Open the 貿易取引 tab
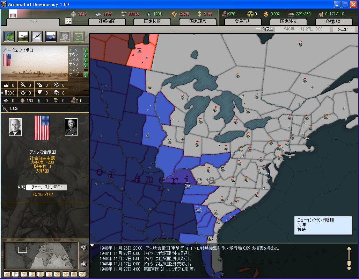 [x=243, y=22]
